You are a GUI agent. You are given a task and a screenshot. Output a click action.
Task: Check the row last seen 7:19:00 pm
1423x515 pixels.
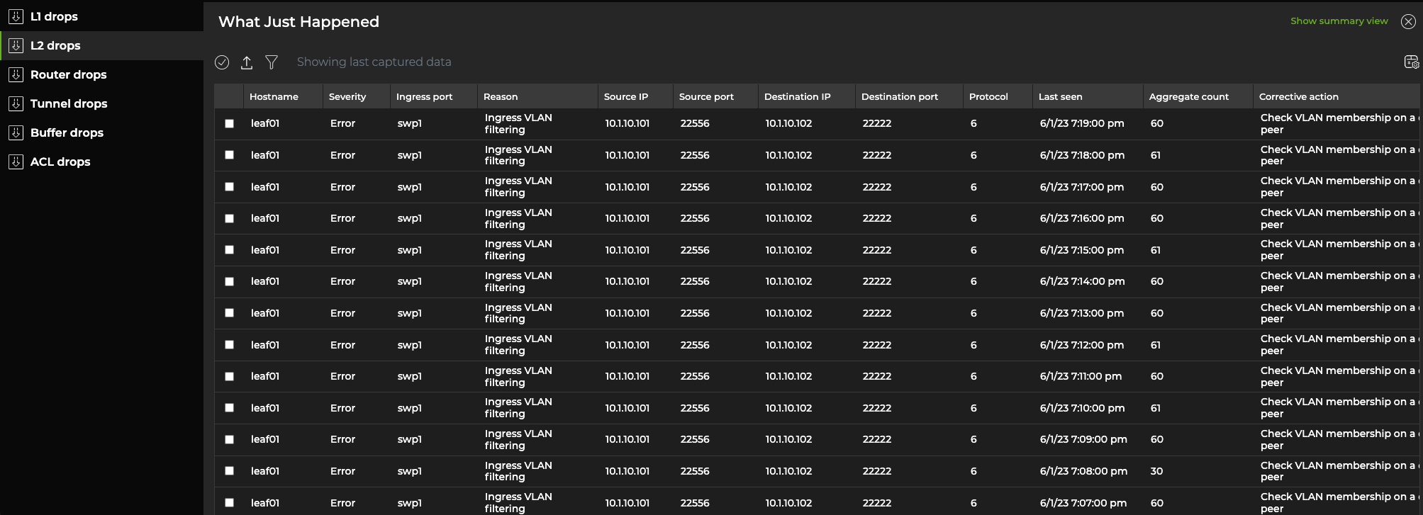229,123
